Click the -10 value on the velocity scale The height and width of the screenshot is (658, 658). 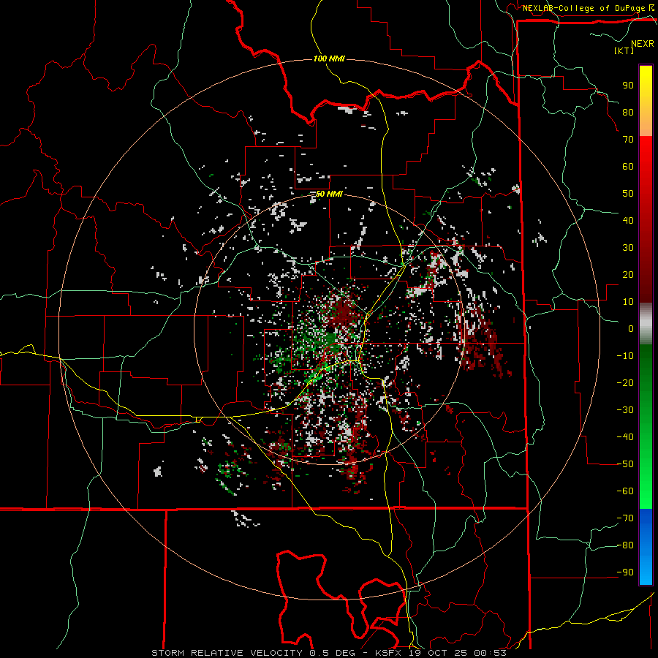(625, 356)
